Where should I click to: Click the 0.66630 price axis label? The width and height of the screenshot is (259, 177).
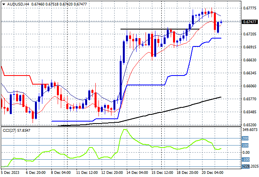[250, 60]
